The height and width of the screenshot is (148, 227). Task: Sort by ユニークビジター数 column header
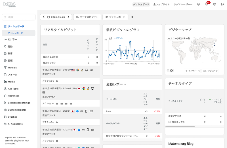point(216,101)
